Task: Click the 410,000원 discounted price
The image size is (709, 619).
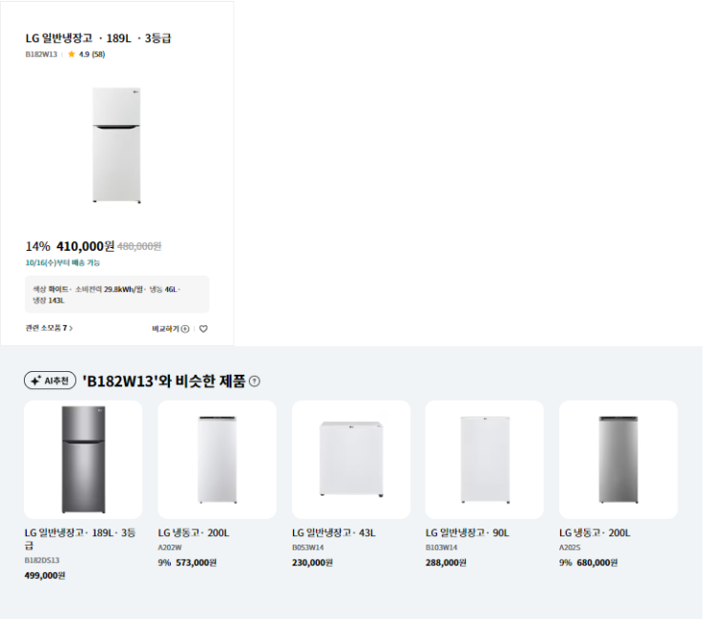Action: (85, 246)
